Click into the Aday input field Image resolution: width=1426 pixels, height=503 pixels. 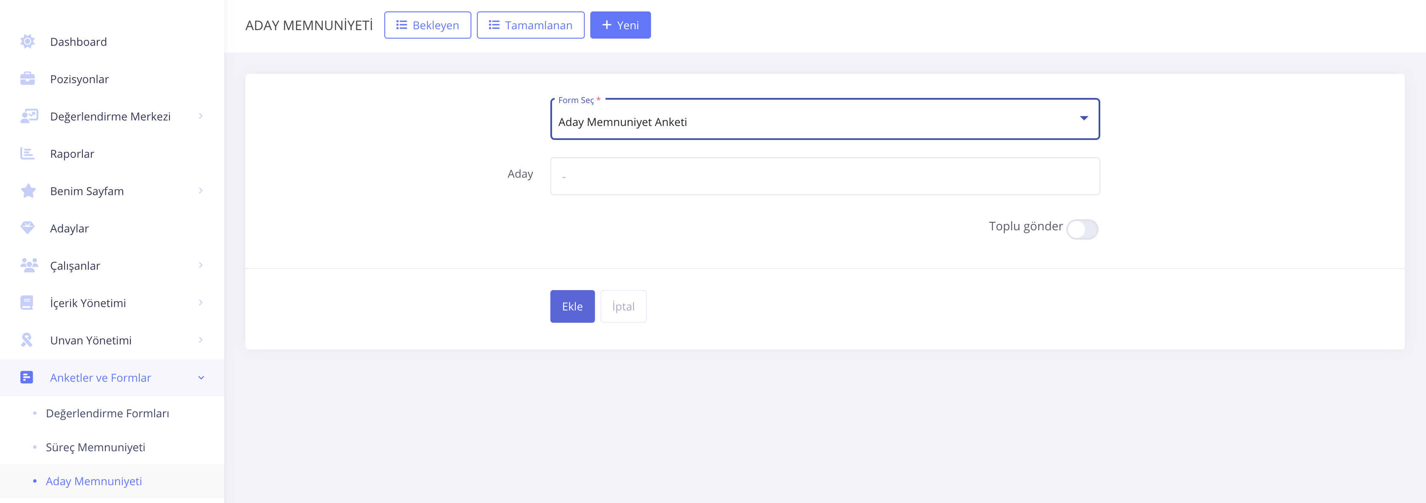pos(824,176)
